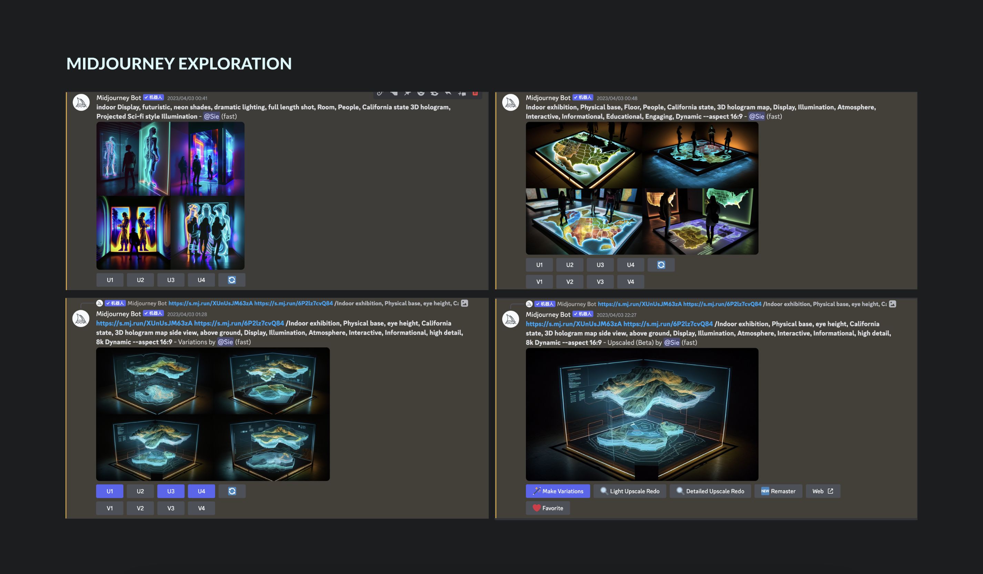Click the re-roll icon under the US map grid
The image size is (983, 574).
[x=661, y=265]
